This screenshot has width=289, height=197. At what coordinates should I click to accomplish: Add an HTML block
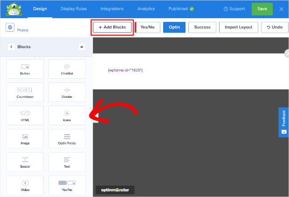tap(25, 115)
